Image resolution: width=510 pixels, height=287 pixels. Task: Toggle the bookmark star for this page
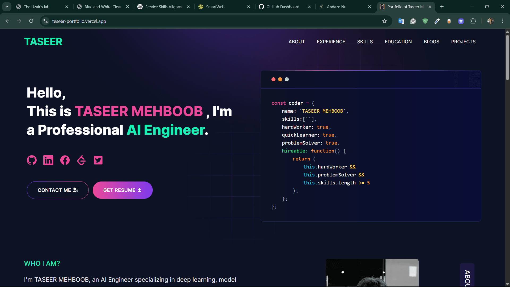[x=384, y=21]
